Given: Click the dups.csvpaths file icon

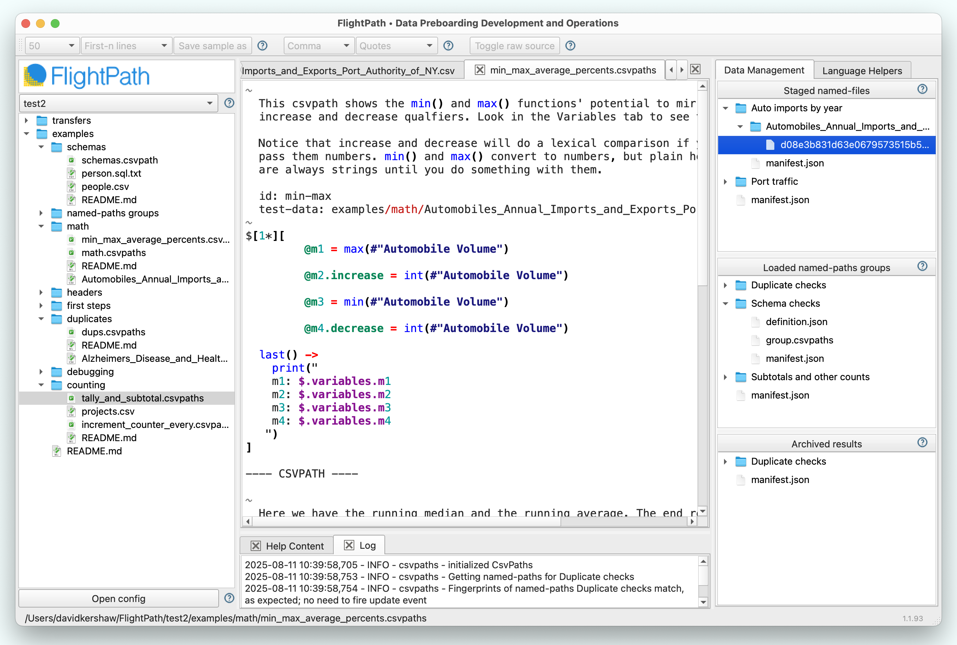Looking at the screenshot, I should pyautogui.click(x=71, y=332).
